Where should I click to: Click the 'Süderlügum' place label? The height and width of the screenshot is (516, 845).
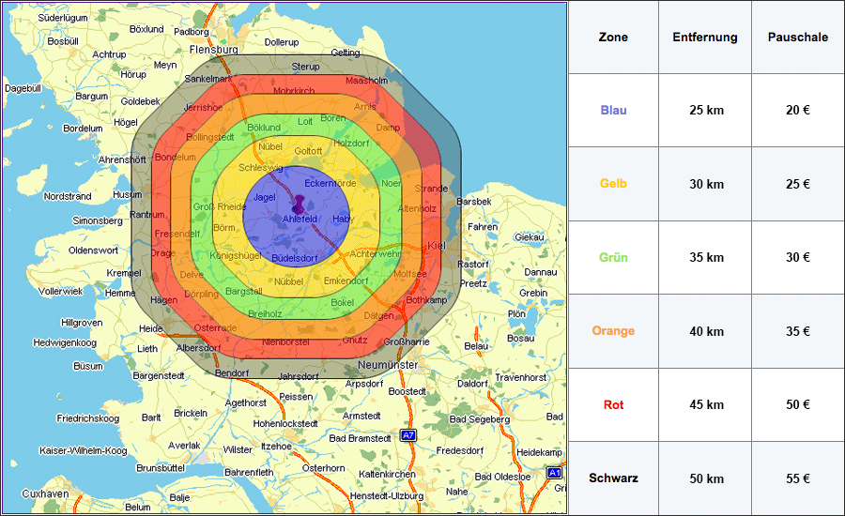63,18
